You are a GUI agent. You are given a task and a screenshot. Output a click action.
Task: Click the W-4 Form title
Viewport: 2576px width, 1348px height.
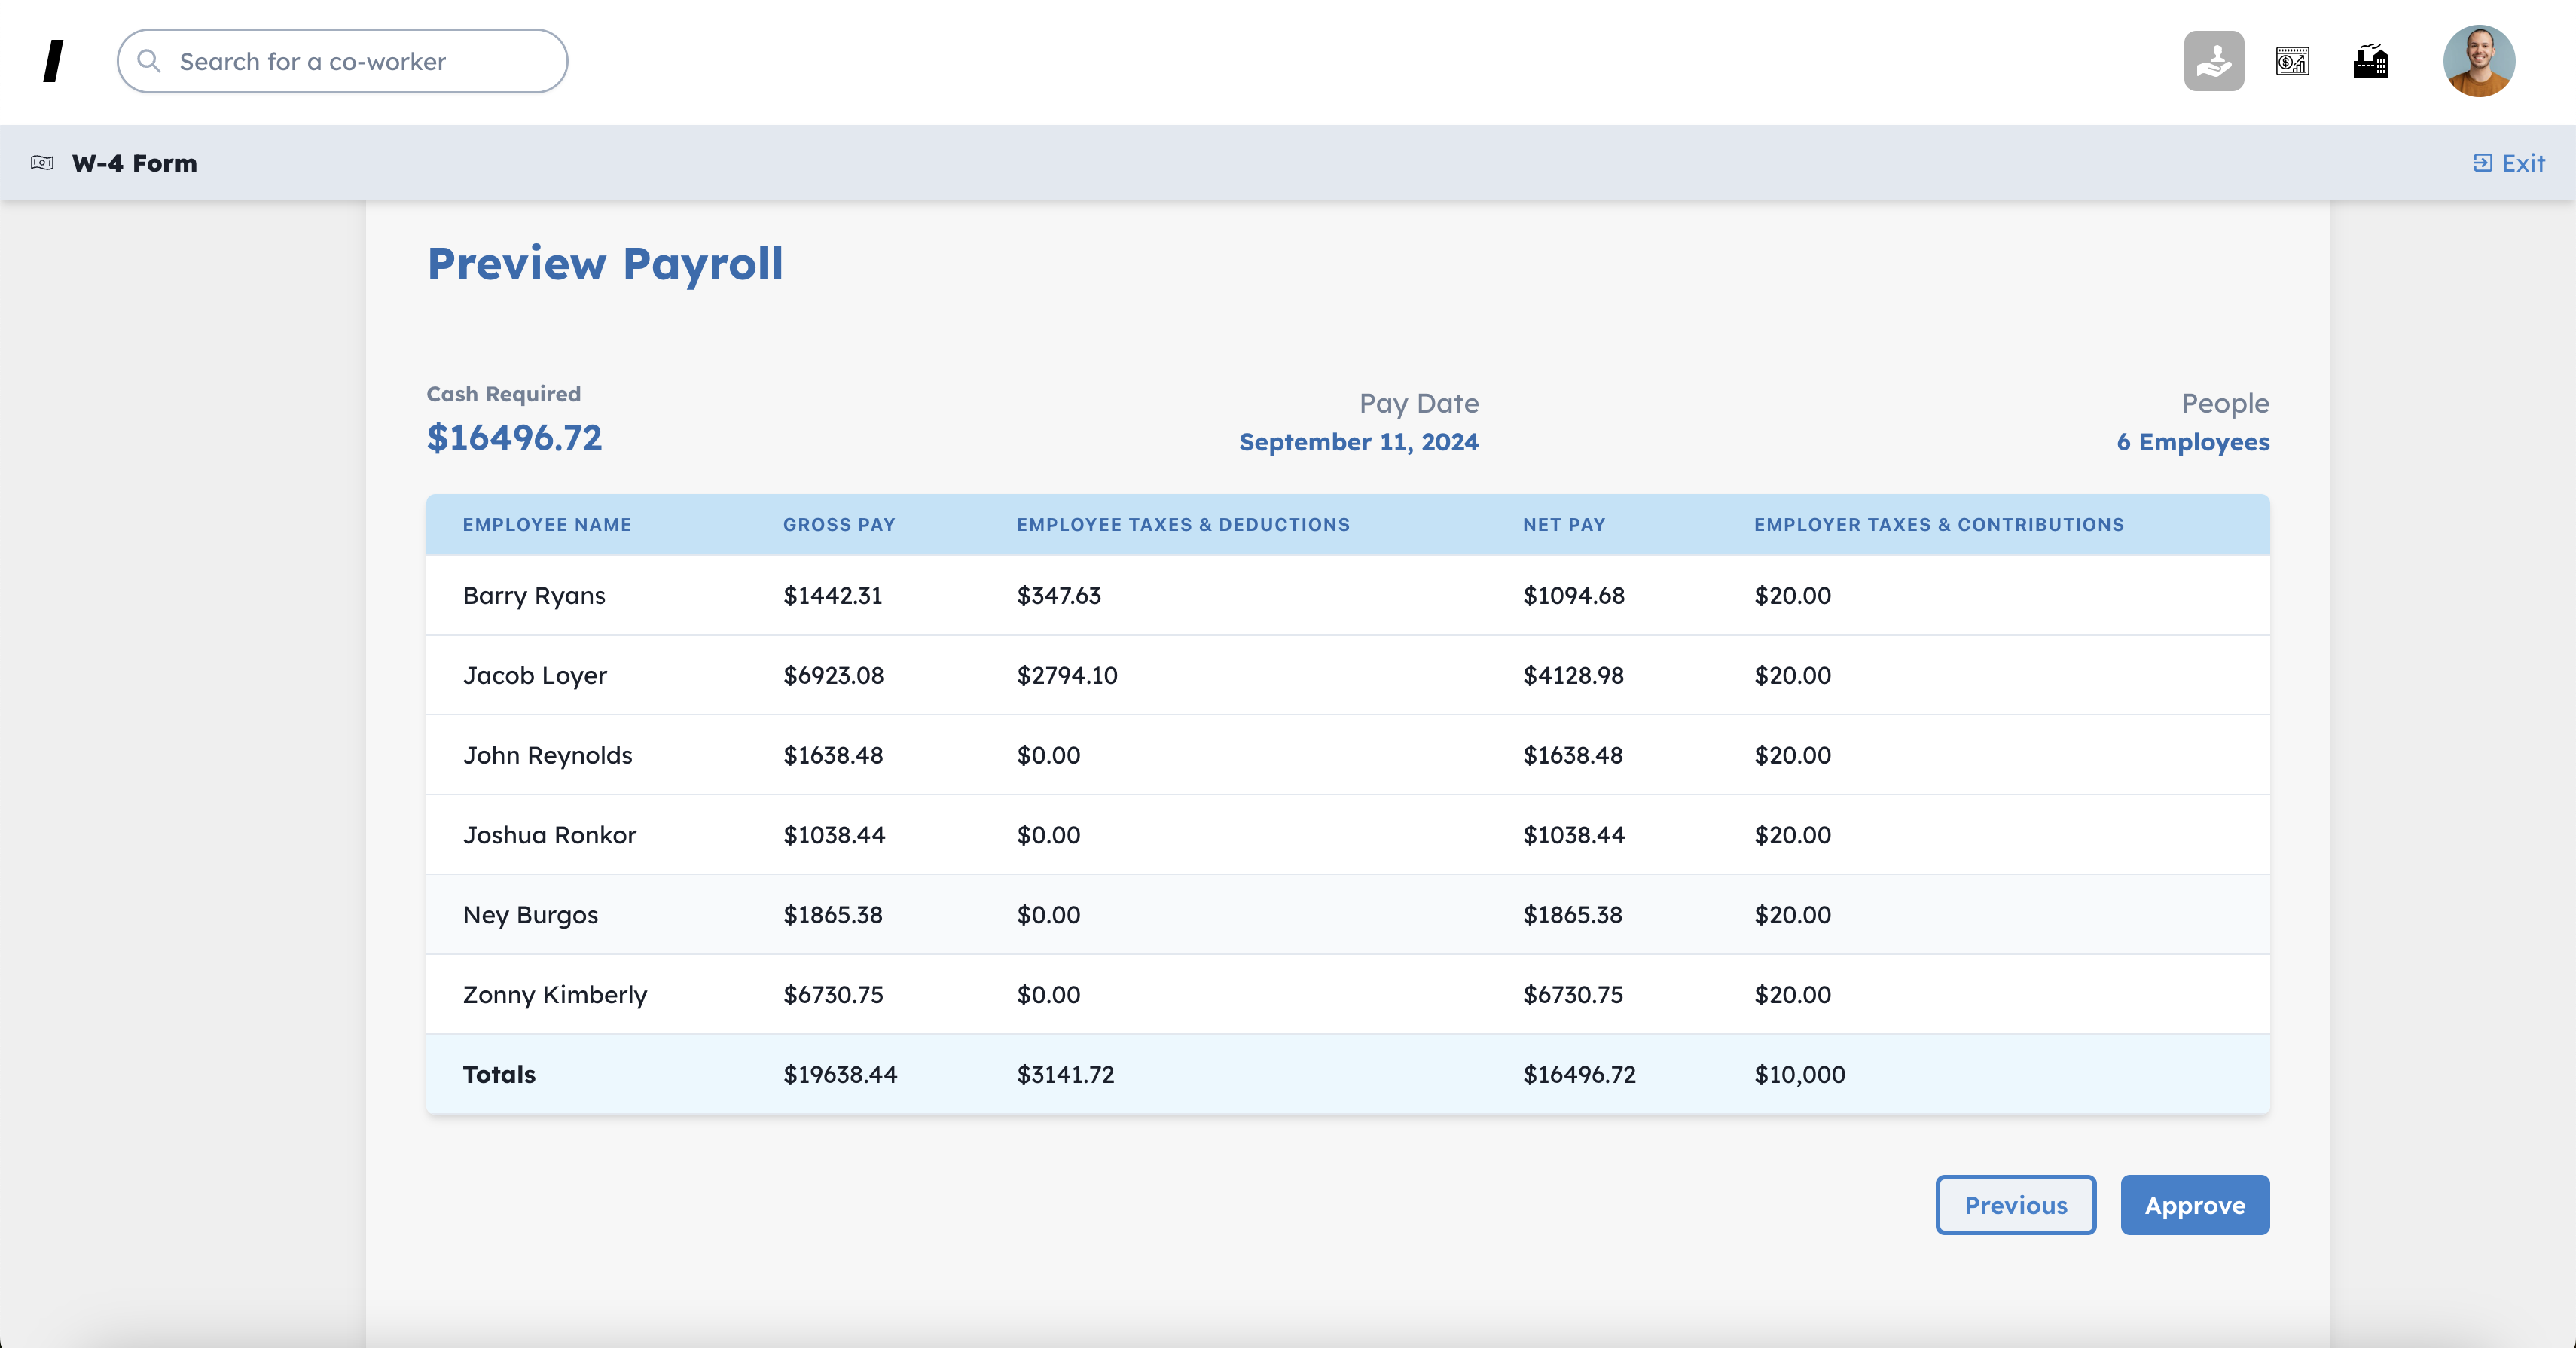(134, 163)
